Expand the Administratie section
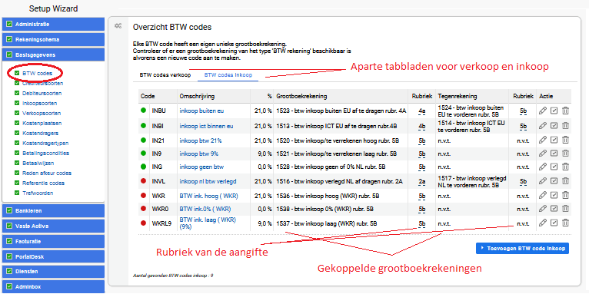 point(53,24)
